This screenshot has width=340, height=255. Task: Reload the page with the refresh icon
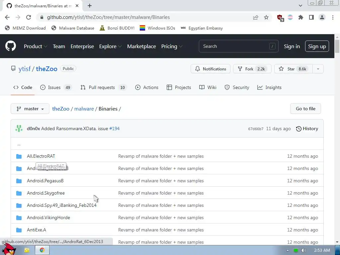[x=29, y=17]
